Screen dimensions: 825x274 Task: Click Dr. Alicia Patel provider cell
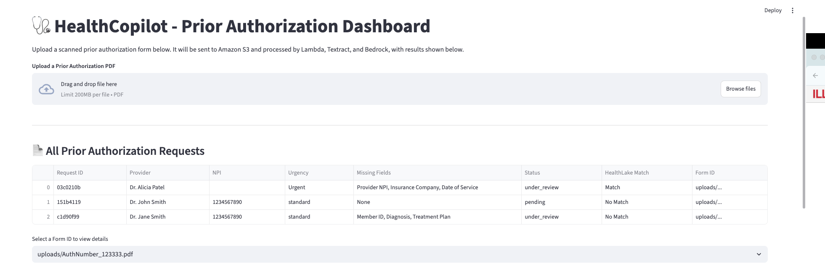168,188
